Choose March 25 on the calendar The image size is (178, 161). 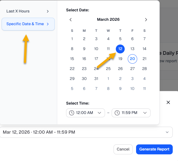coord(108,69)
